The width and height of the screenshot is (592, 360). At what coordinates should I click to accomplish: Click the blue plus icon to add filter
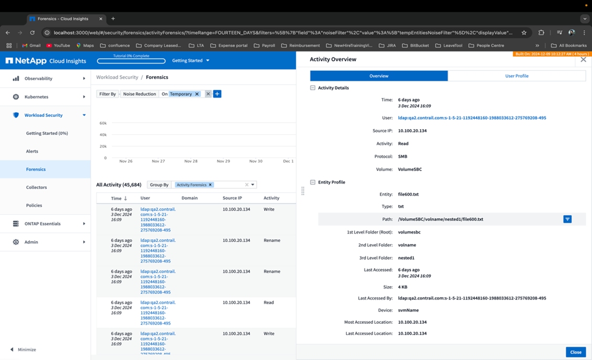tap(217, 94)
